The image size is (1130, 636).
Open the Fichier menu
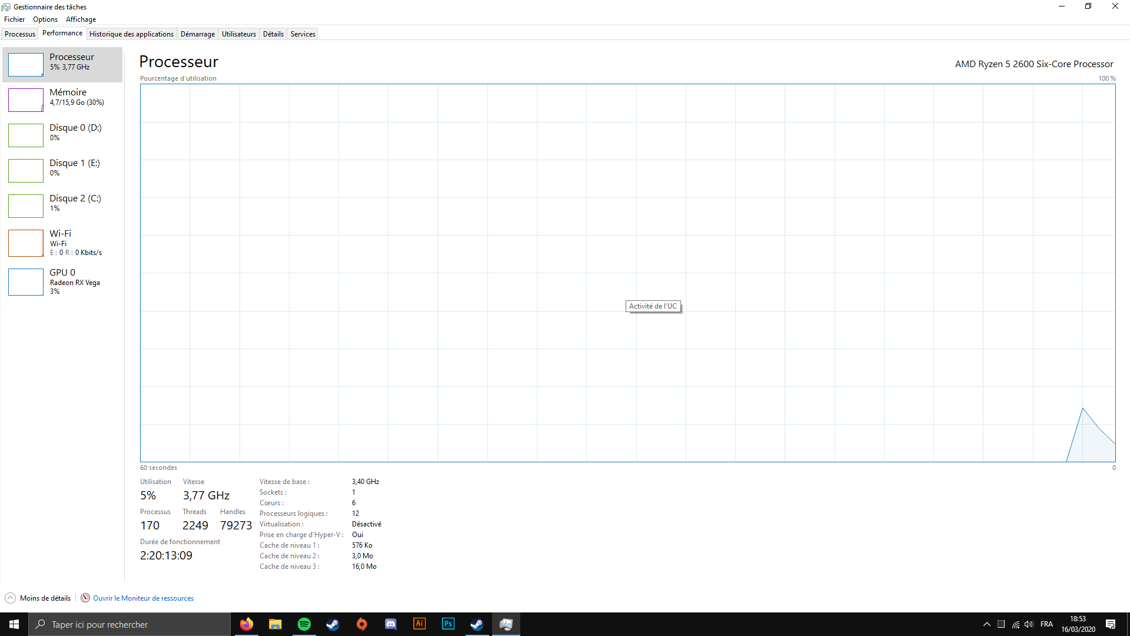[x=14, y=19]
